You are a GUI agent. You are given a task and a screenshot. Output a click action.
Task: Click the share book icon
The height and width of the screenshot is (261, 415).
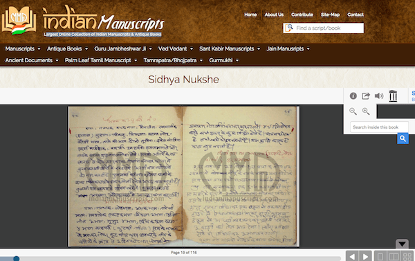(x=366, y=96)
